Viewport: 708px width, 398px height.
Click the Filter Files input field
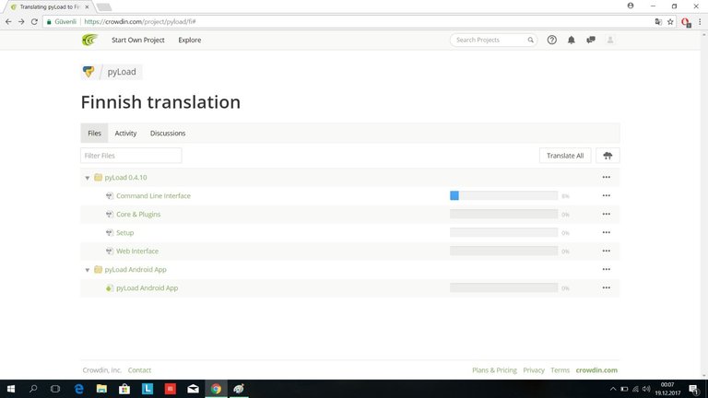pos(131,156)
